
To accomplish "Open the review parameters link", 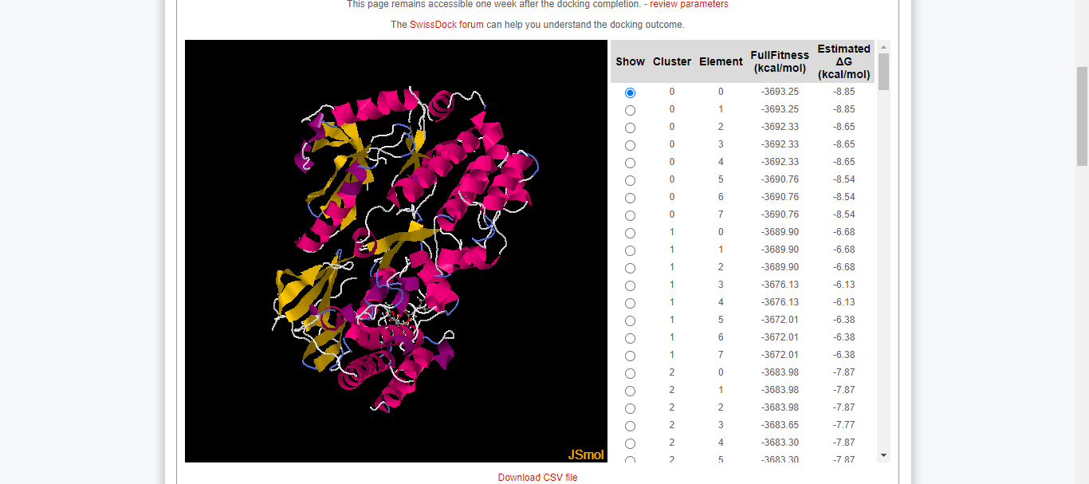I will coord(689,5).
